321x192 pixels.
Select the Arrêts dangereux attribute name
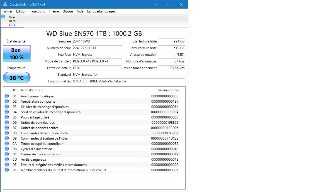[x=33, y=160]
